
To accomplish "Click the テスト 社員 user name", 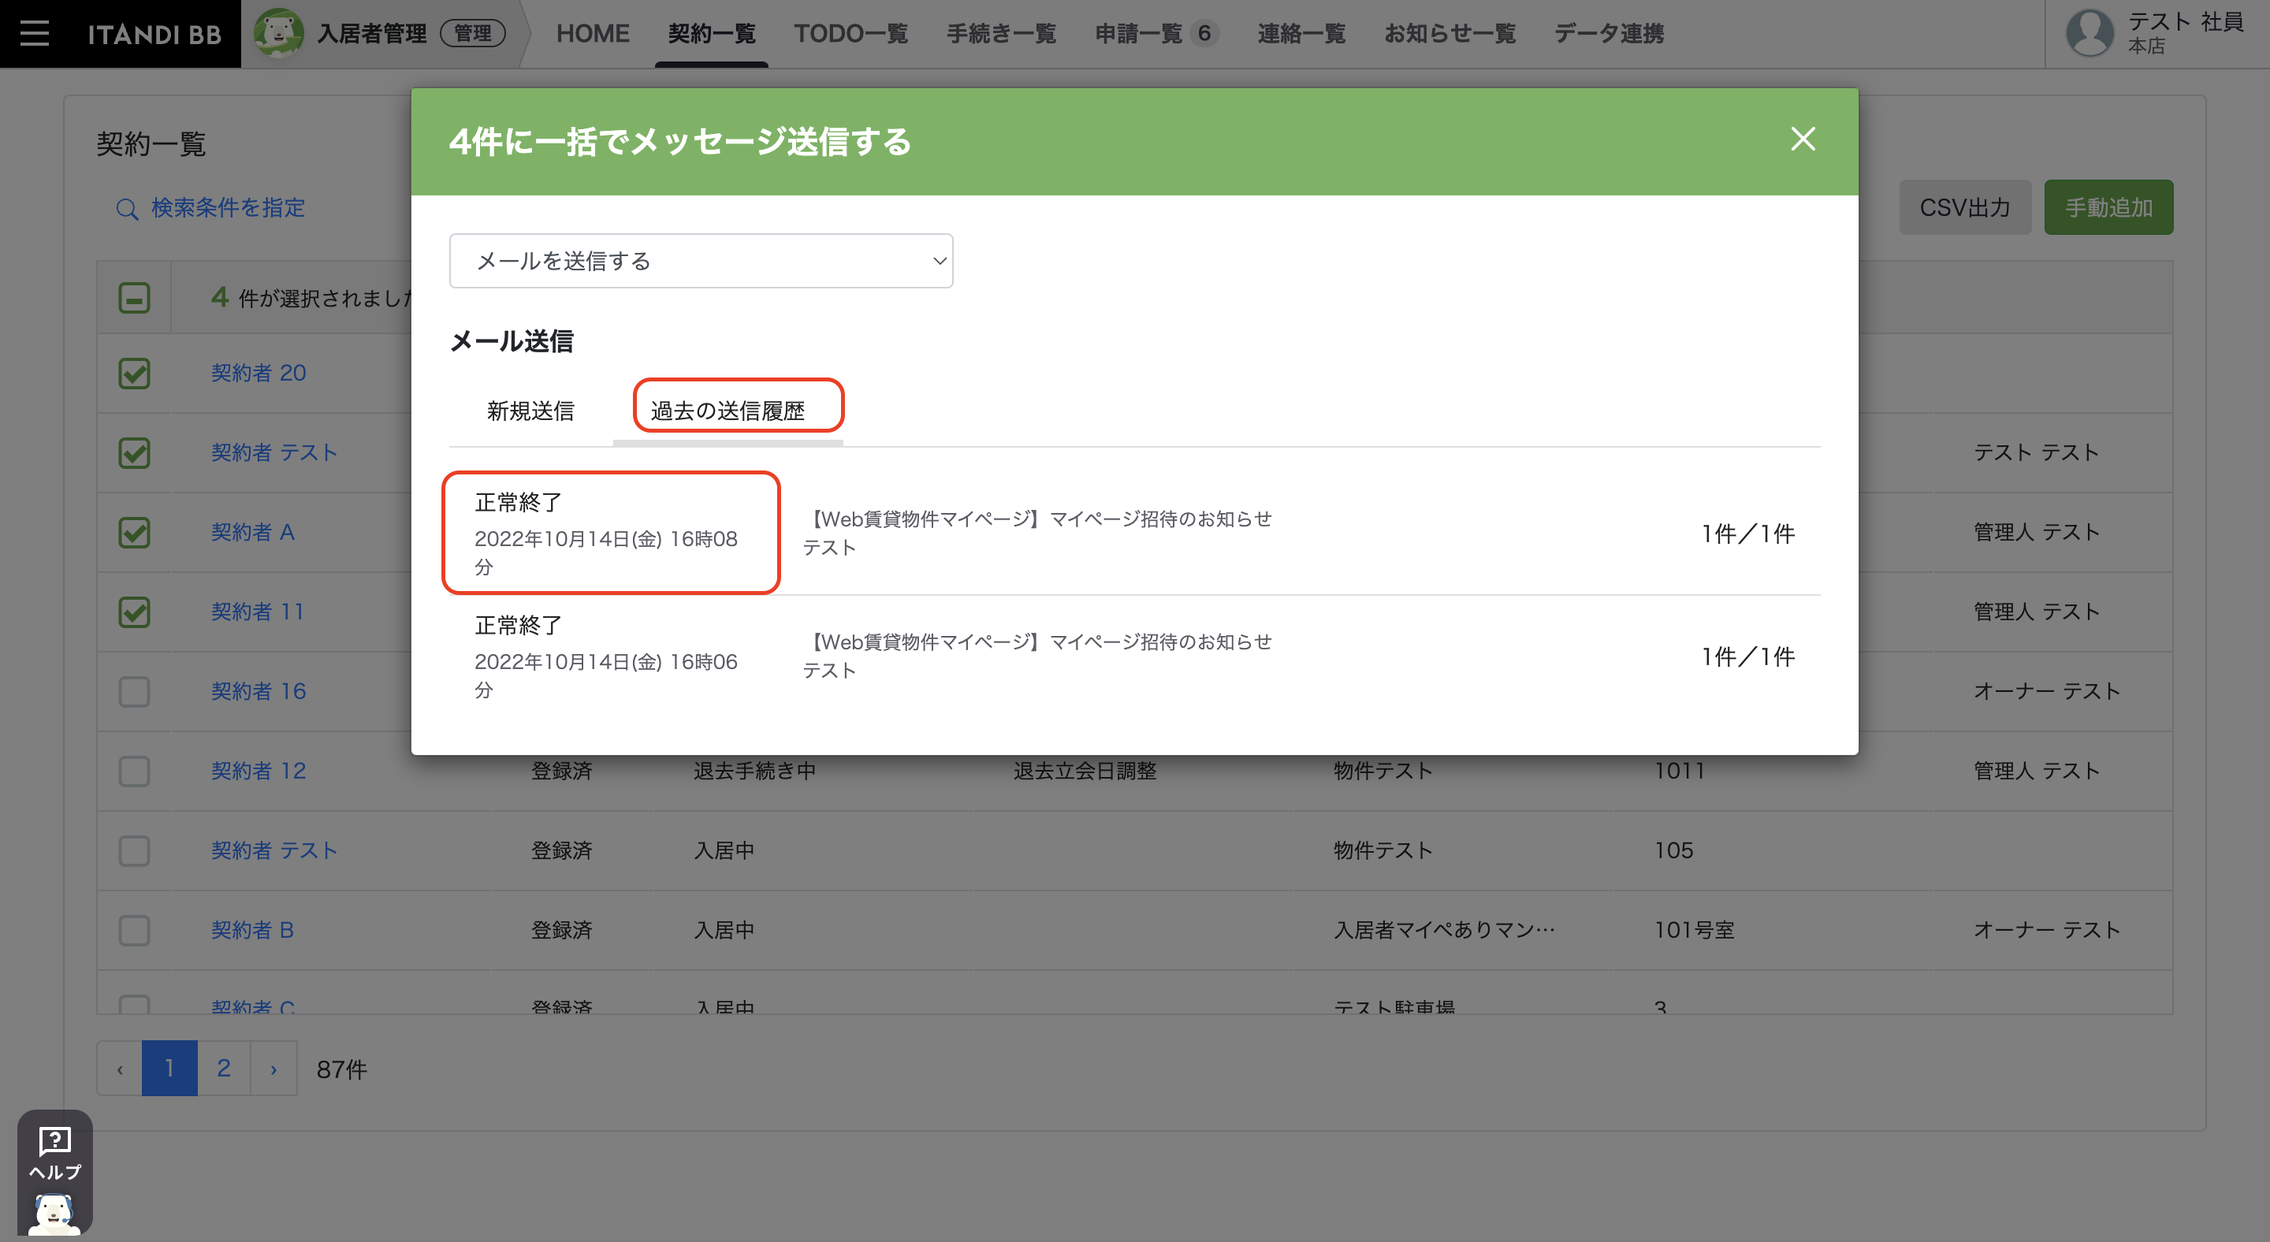I will click(x=2186, y=21).
